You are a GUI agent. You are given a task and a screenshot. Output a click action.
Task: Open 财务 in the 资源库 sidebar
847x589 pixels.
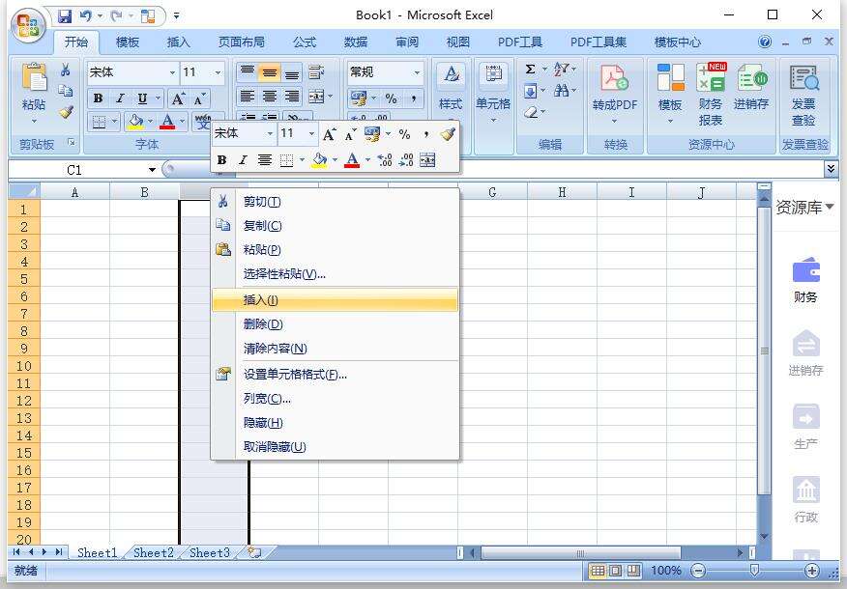(x=806, y=280)
